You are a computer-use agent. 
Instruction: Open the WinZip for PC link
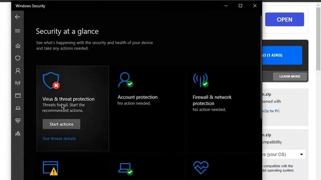coord(271,111)
